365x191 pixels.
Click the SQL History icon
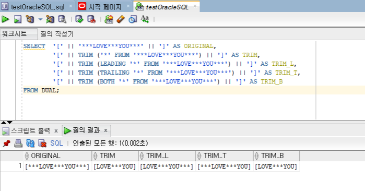tap(133, 19)
